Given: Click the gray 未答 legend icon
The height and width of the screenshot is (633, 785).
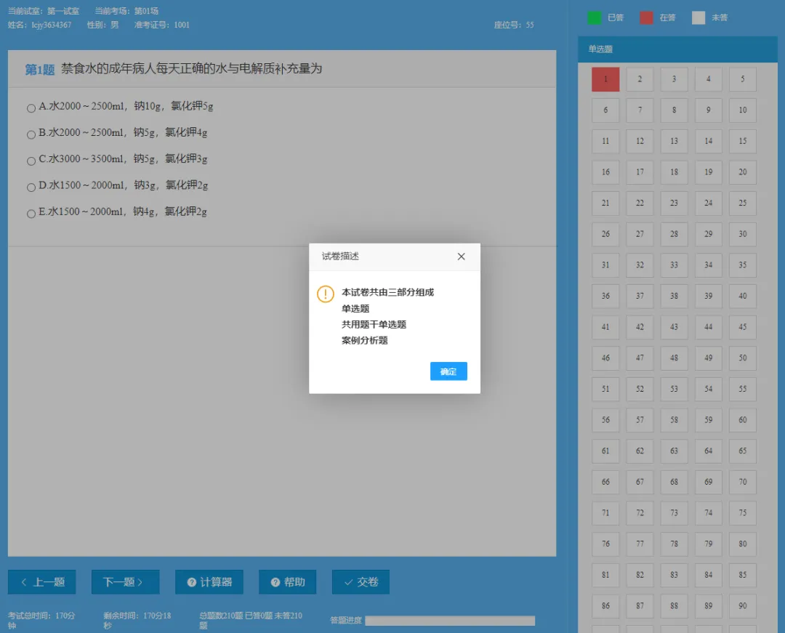Looking at the screenshot, I should tap(699, 17).
